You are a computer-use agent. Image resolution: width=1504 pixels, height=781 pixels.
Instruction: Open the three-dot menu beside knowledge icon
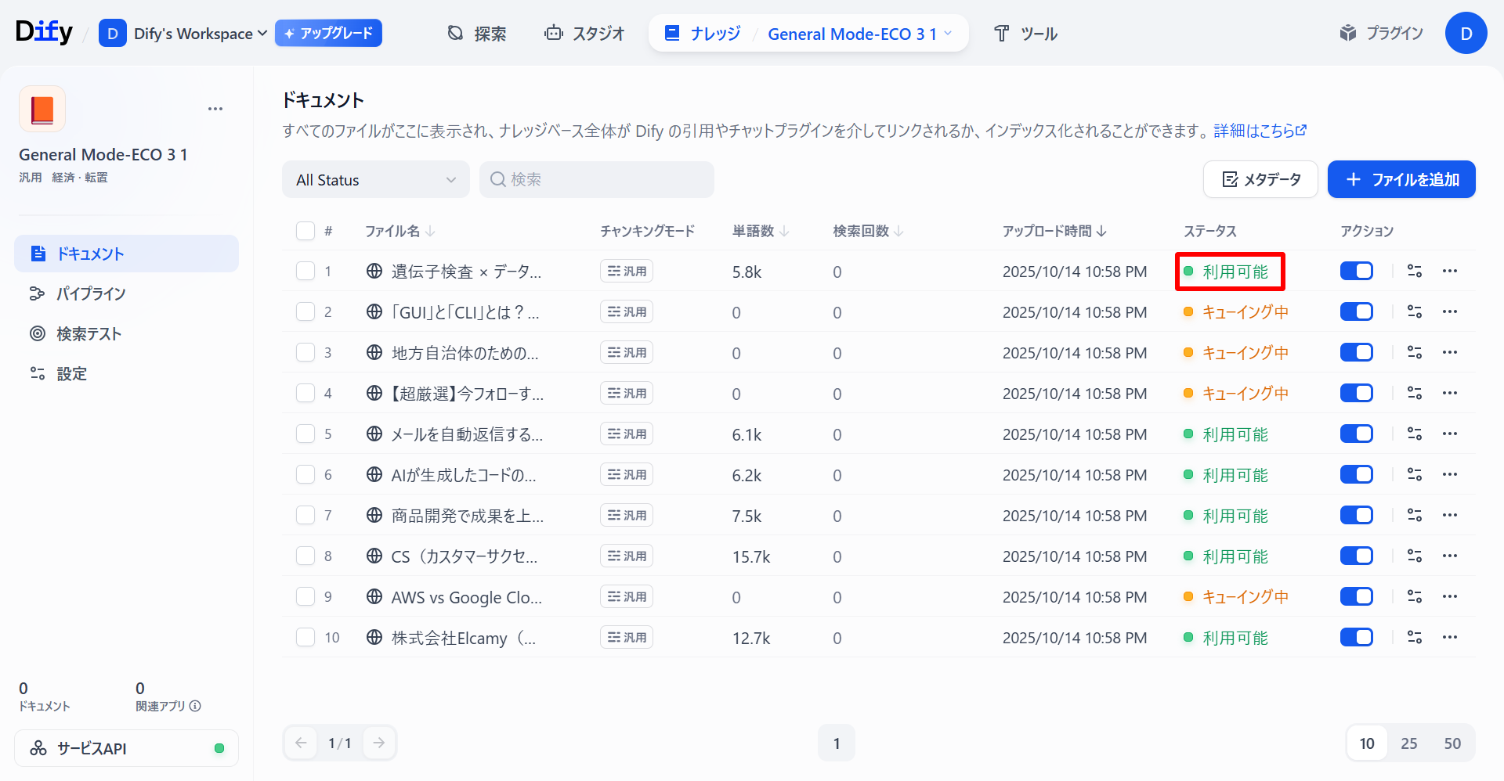pyautogui.click(x=215, y=109)
